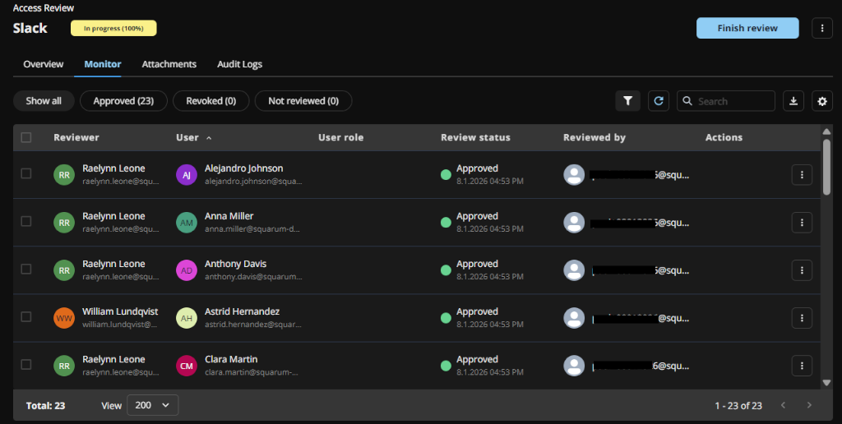This screenshot has height=424, width=842.
Task: Click the Reviewed by column header
Action: click(594, 137)
